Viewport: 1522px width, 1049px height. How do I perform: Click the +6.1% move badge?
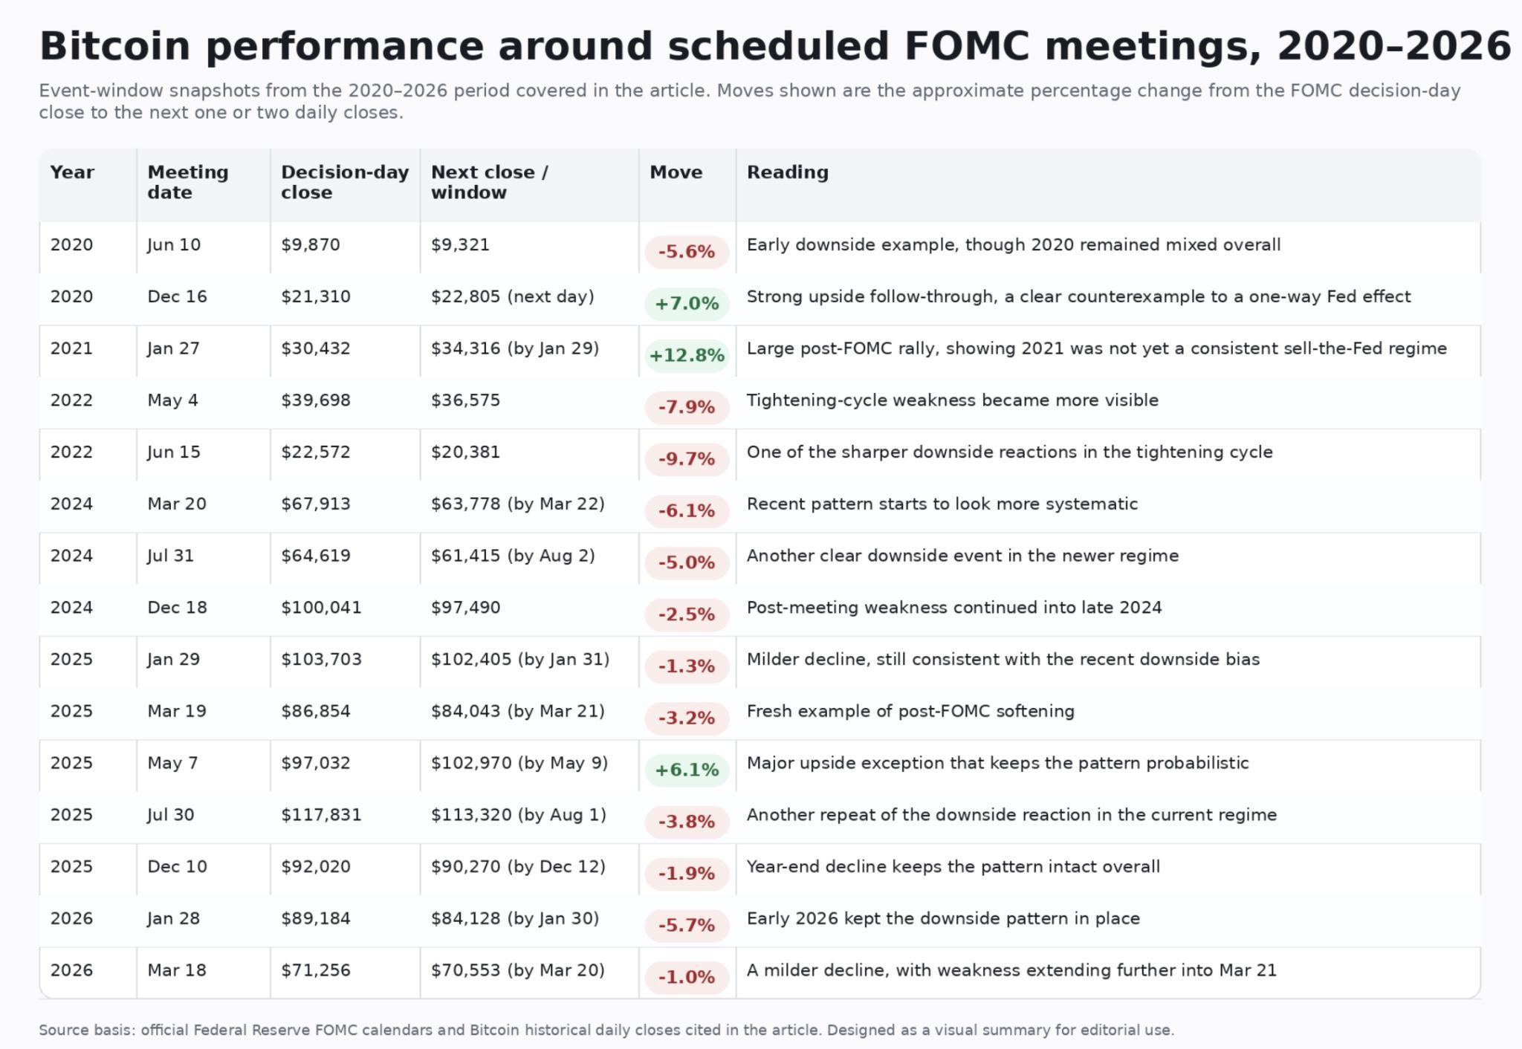click(687, 770)
